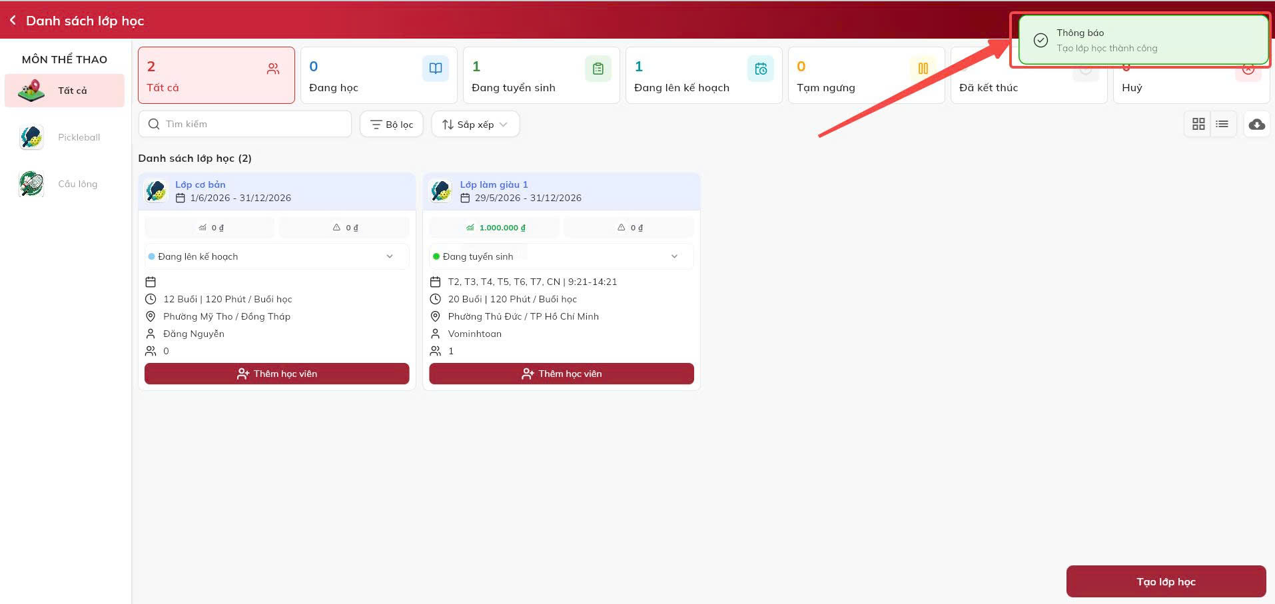Viewport: 1275px width, 604px height.
Task: Click 12 Buổi | 120 Phút text
Action: point(228,299)
